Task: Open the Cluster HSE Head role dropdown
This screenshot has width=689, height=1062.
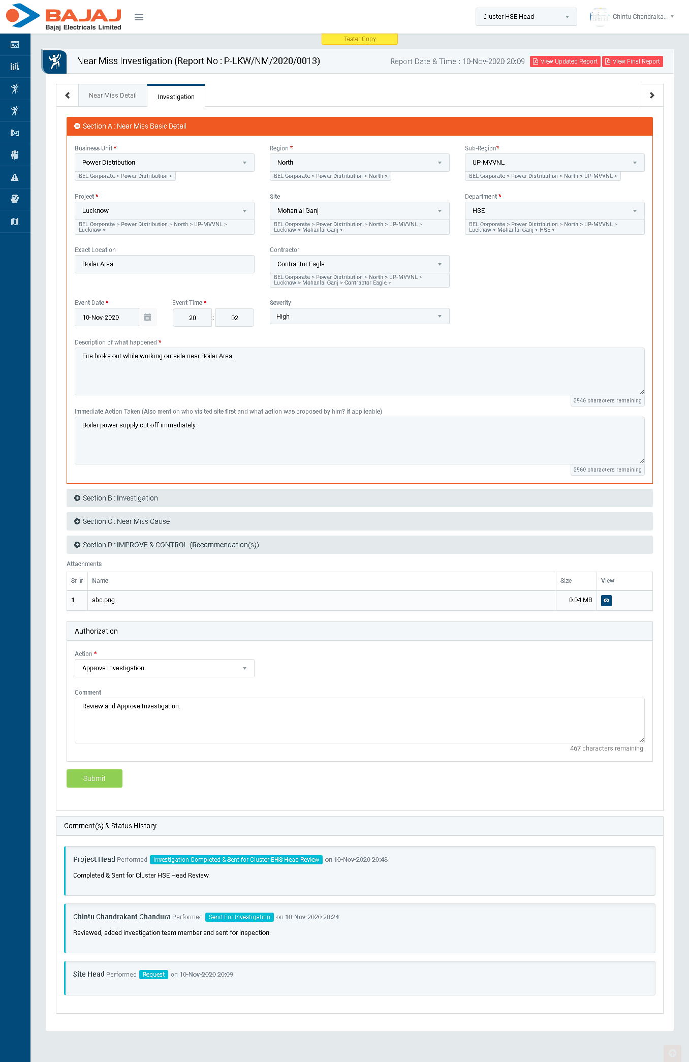Action: coord(526,17)
